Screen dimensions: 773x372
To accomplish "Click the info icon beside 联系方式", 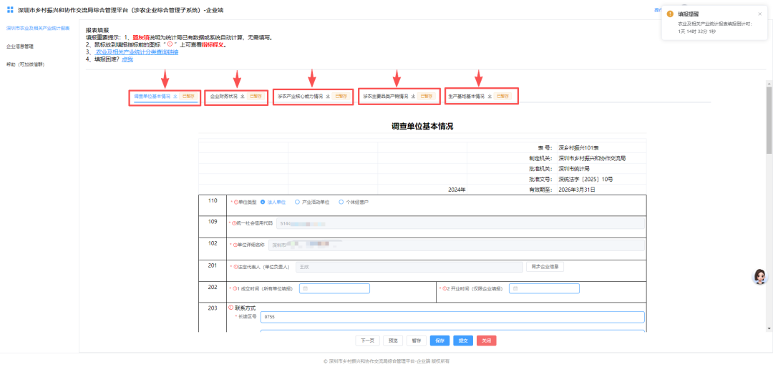I will [x=230, y=308].
